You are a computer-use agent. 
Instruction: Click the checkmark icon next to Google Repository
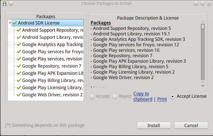(19, 66)
